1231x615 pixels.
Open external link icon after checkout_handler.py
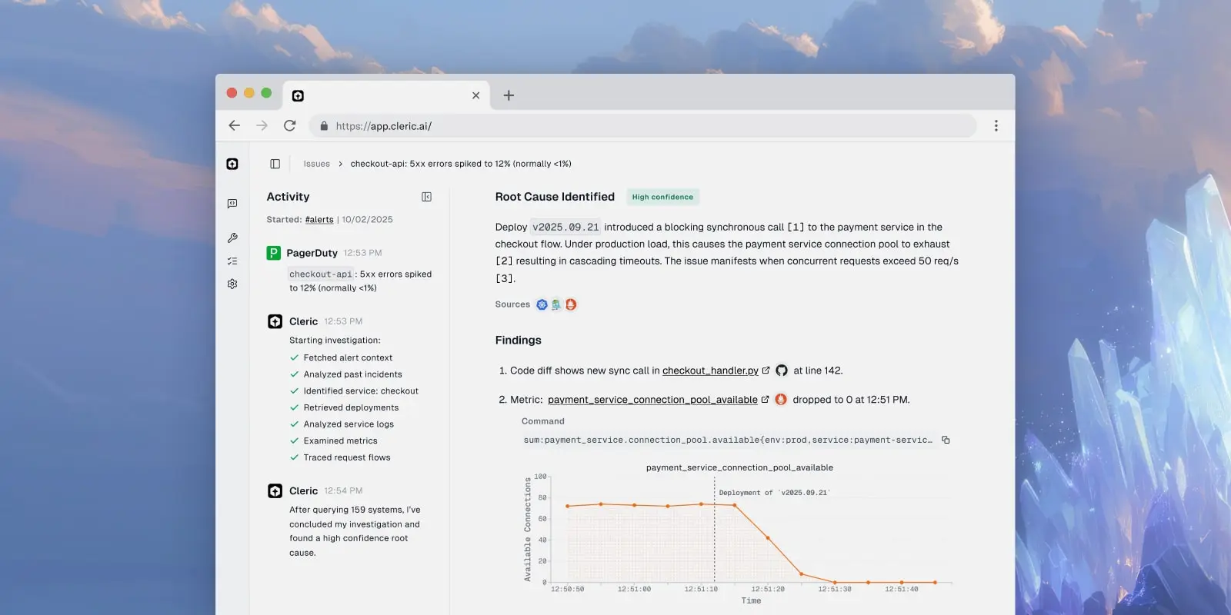tap(766, 371)
